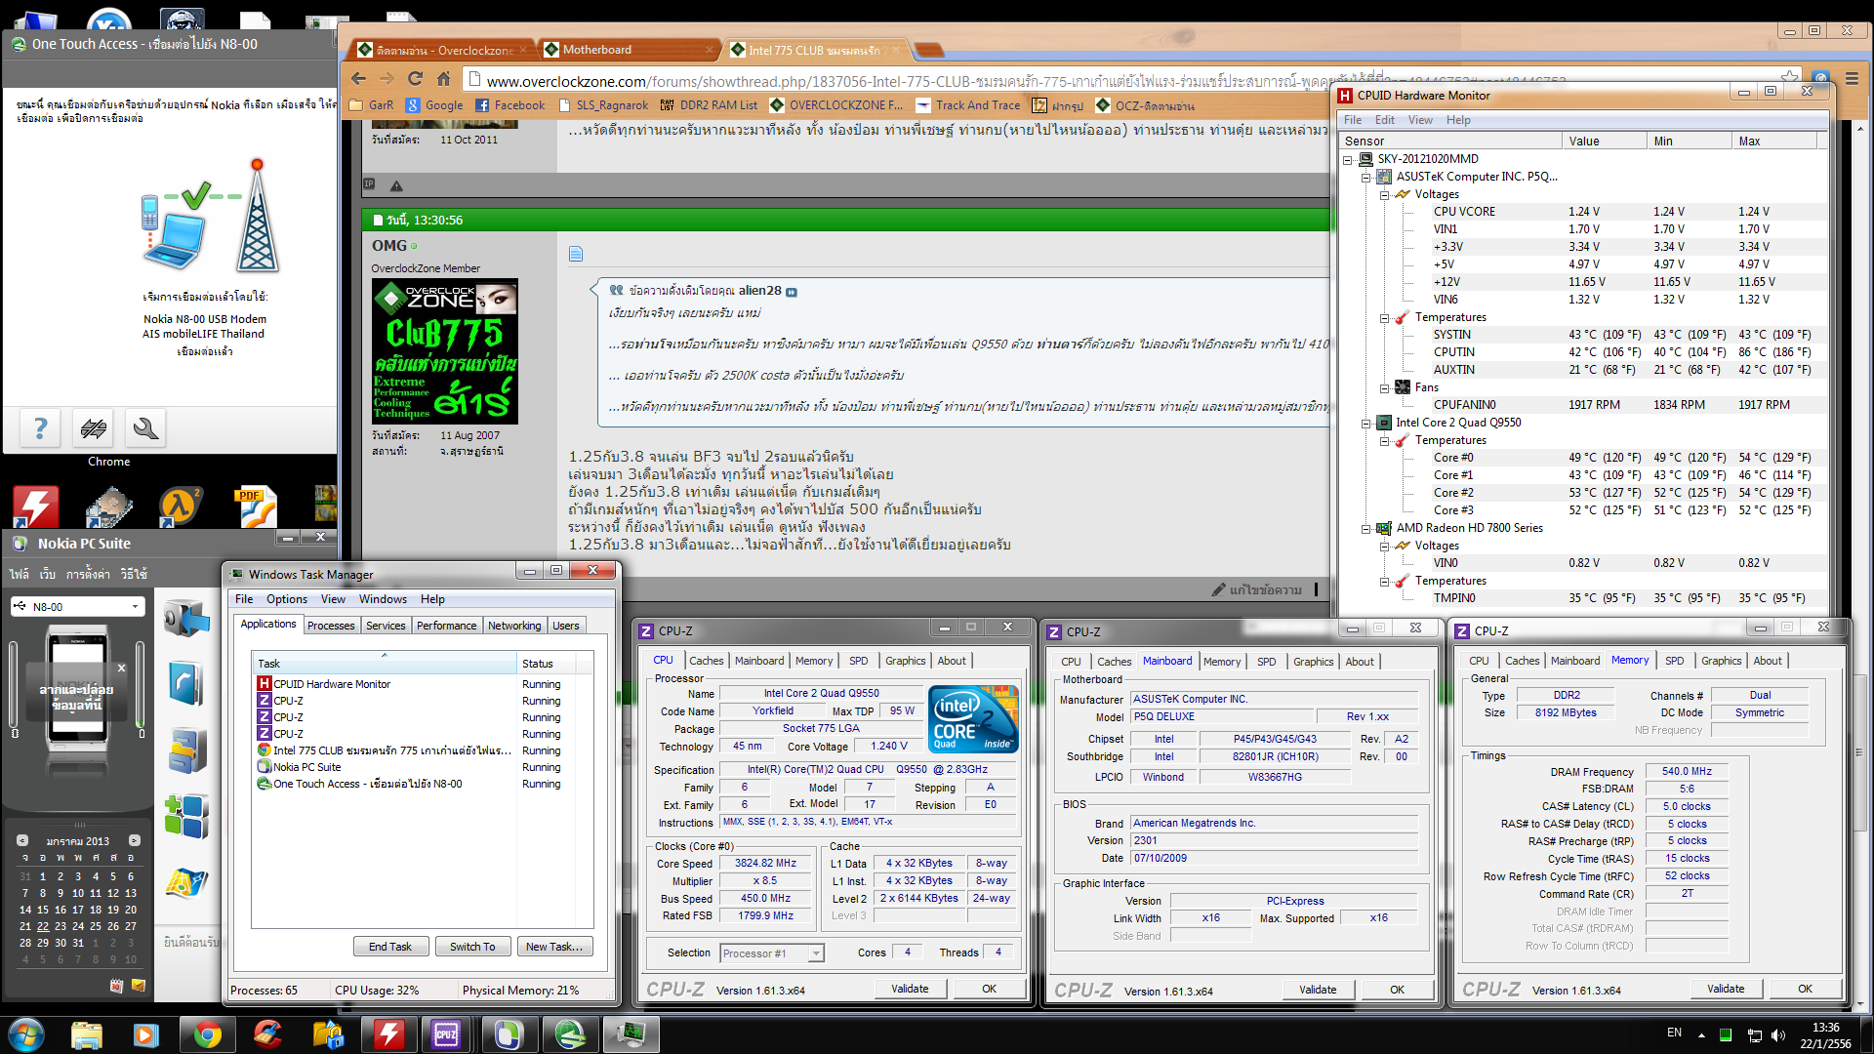Open the View menu in HWMonitor
Image resolution: width=1874 pixels, height=1054 pixels.
click(x=1419, y=120)
